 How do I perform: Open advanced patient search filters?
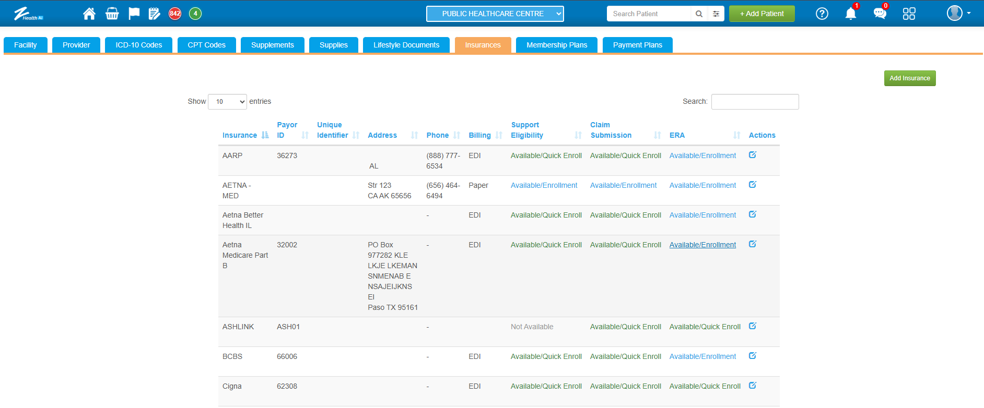[716, 14]
